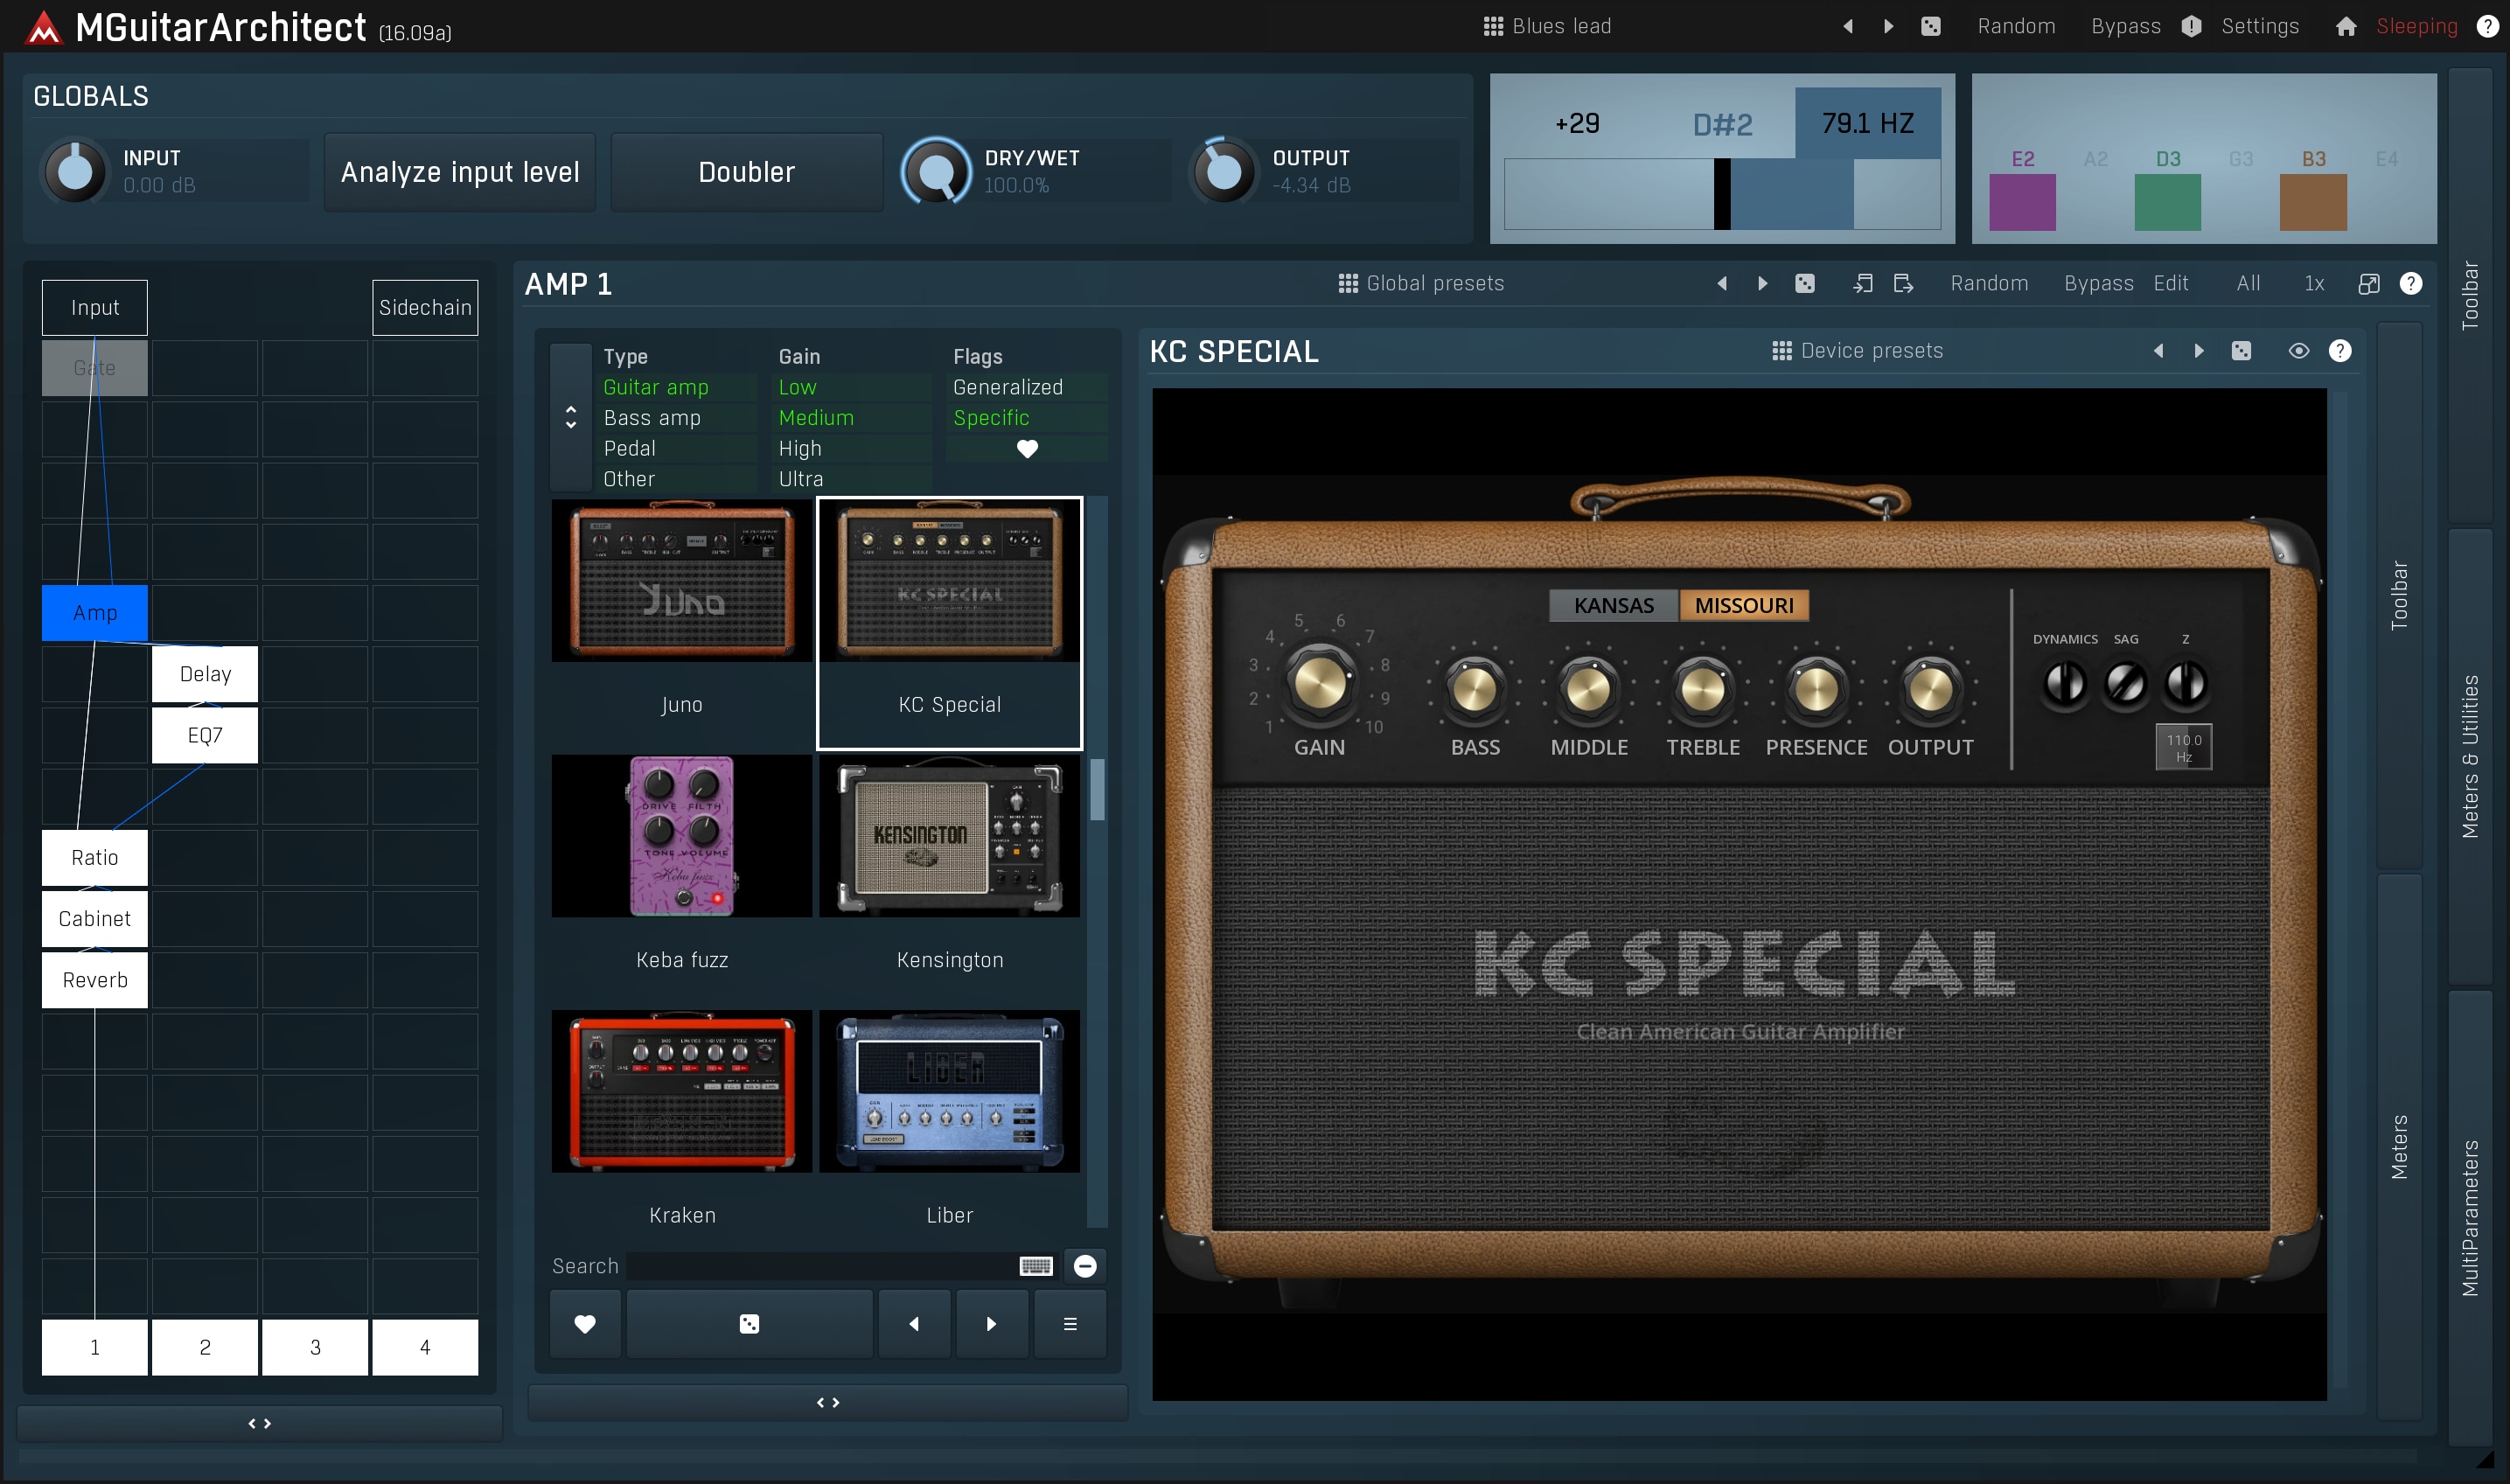This screenshot has width=2510, height=1484.
Task: Expand the Meters & Utilities side panel
Action: [x=2470, y=757]
